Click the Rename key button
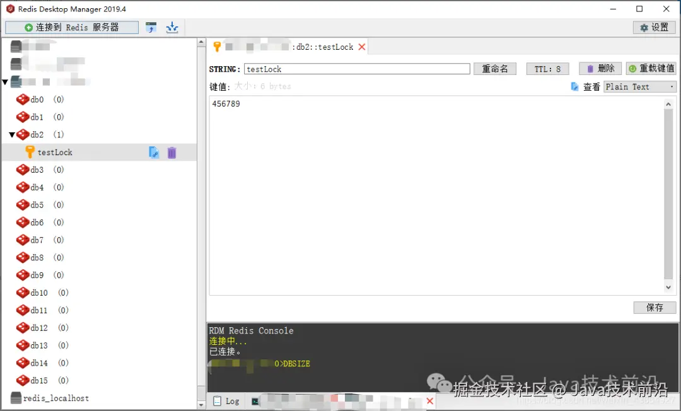 495,69
